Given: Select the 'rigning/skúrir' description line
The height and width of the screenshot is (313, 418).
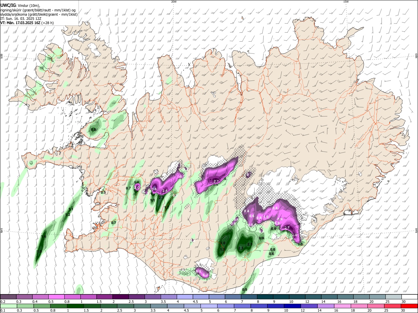Looking at the screenshot, I should (38, 10).
